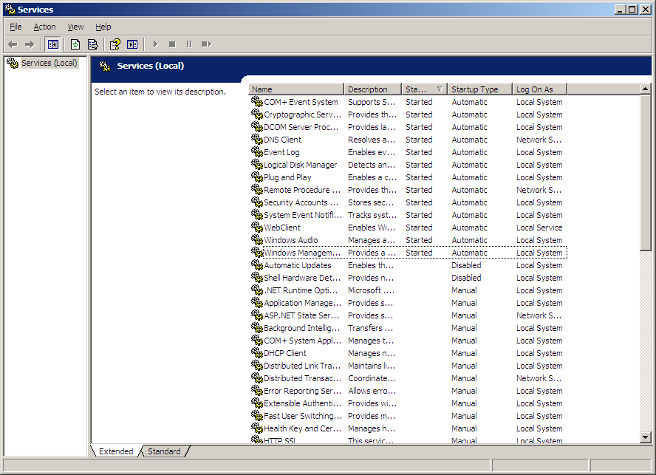Click the gear icon of DNS Client
656x475 pixels.
[x=257, y=140]
